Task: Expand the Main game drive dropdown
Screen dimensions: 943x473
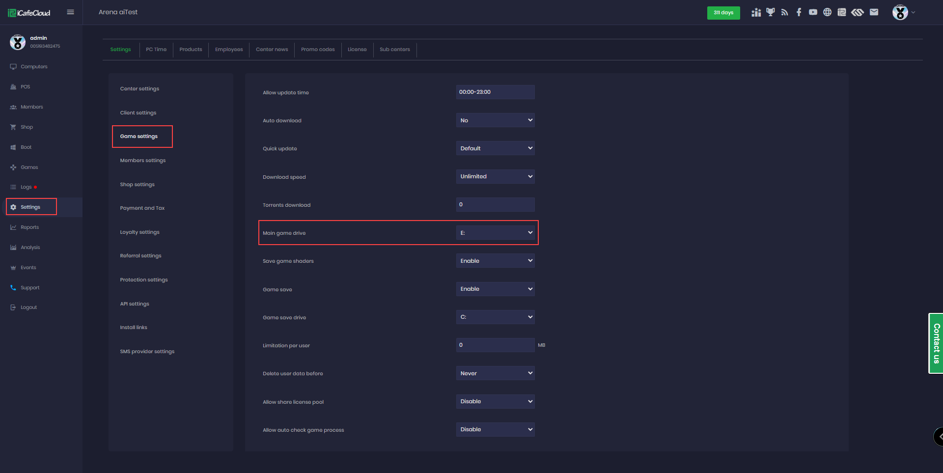Action: pyautogui.click(x=495, y=233)
